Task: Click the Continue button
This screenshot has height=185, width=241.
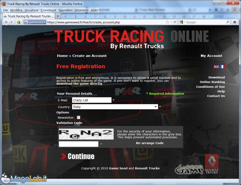Action: pos(78,156)
